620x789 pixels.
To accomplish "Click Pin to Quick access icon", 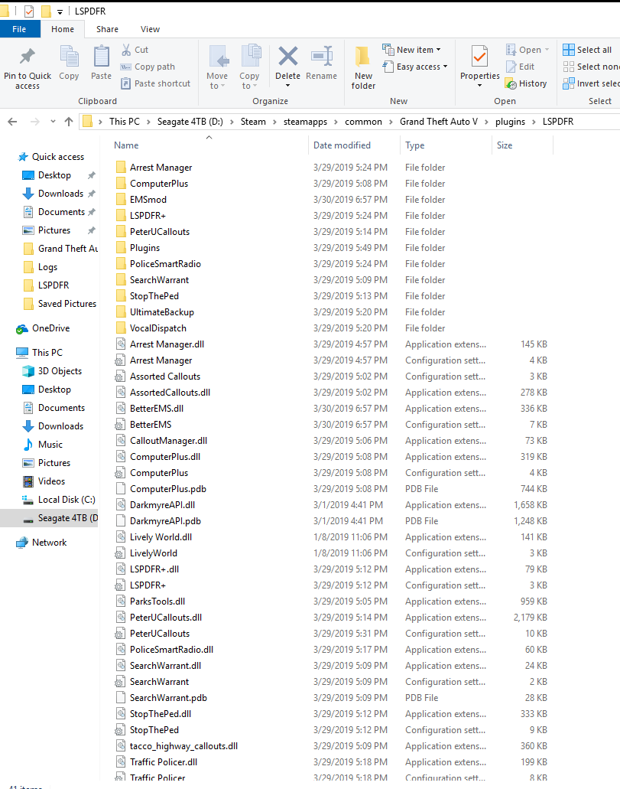I will [28, 57].
